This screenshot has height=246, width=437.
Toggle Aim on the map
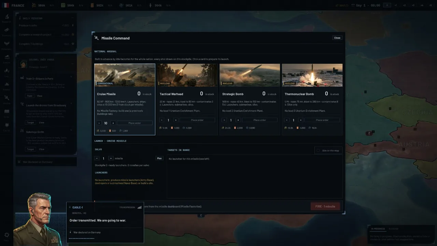click(328, 150)
